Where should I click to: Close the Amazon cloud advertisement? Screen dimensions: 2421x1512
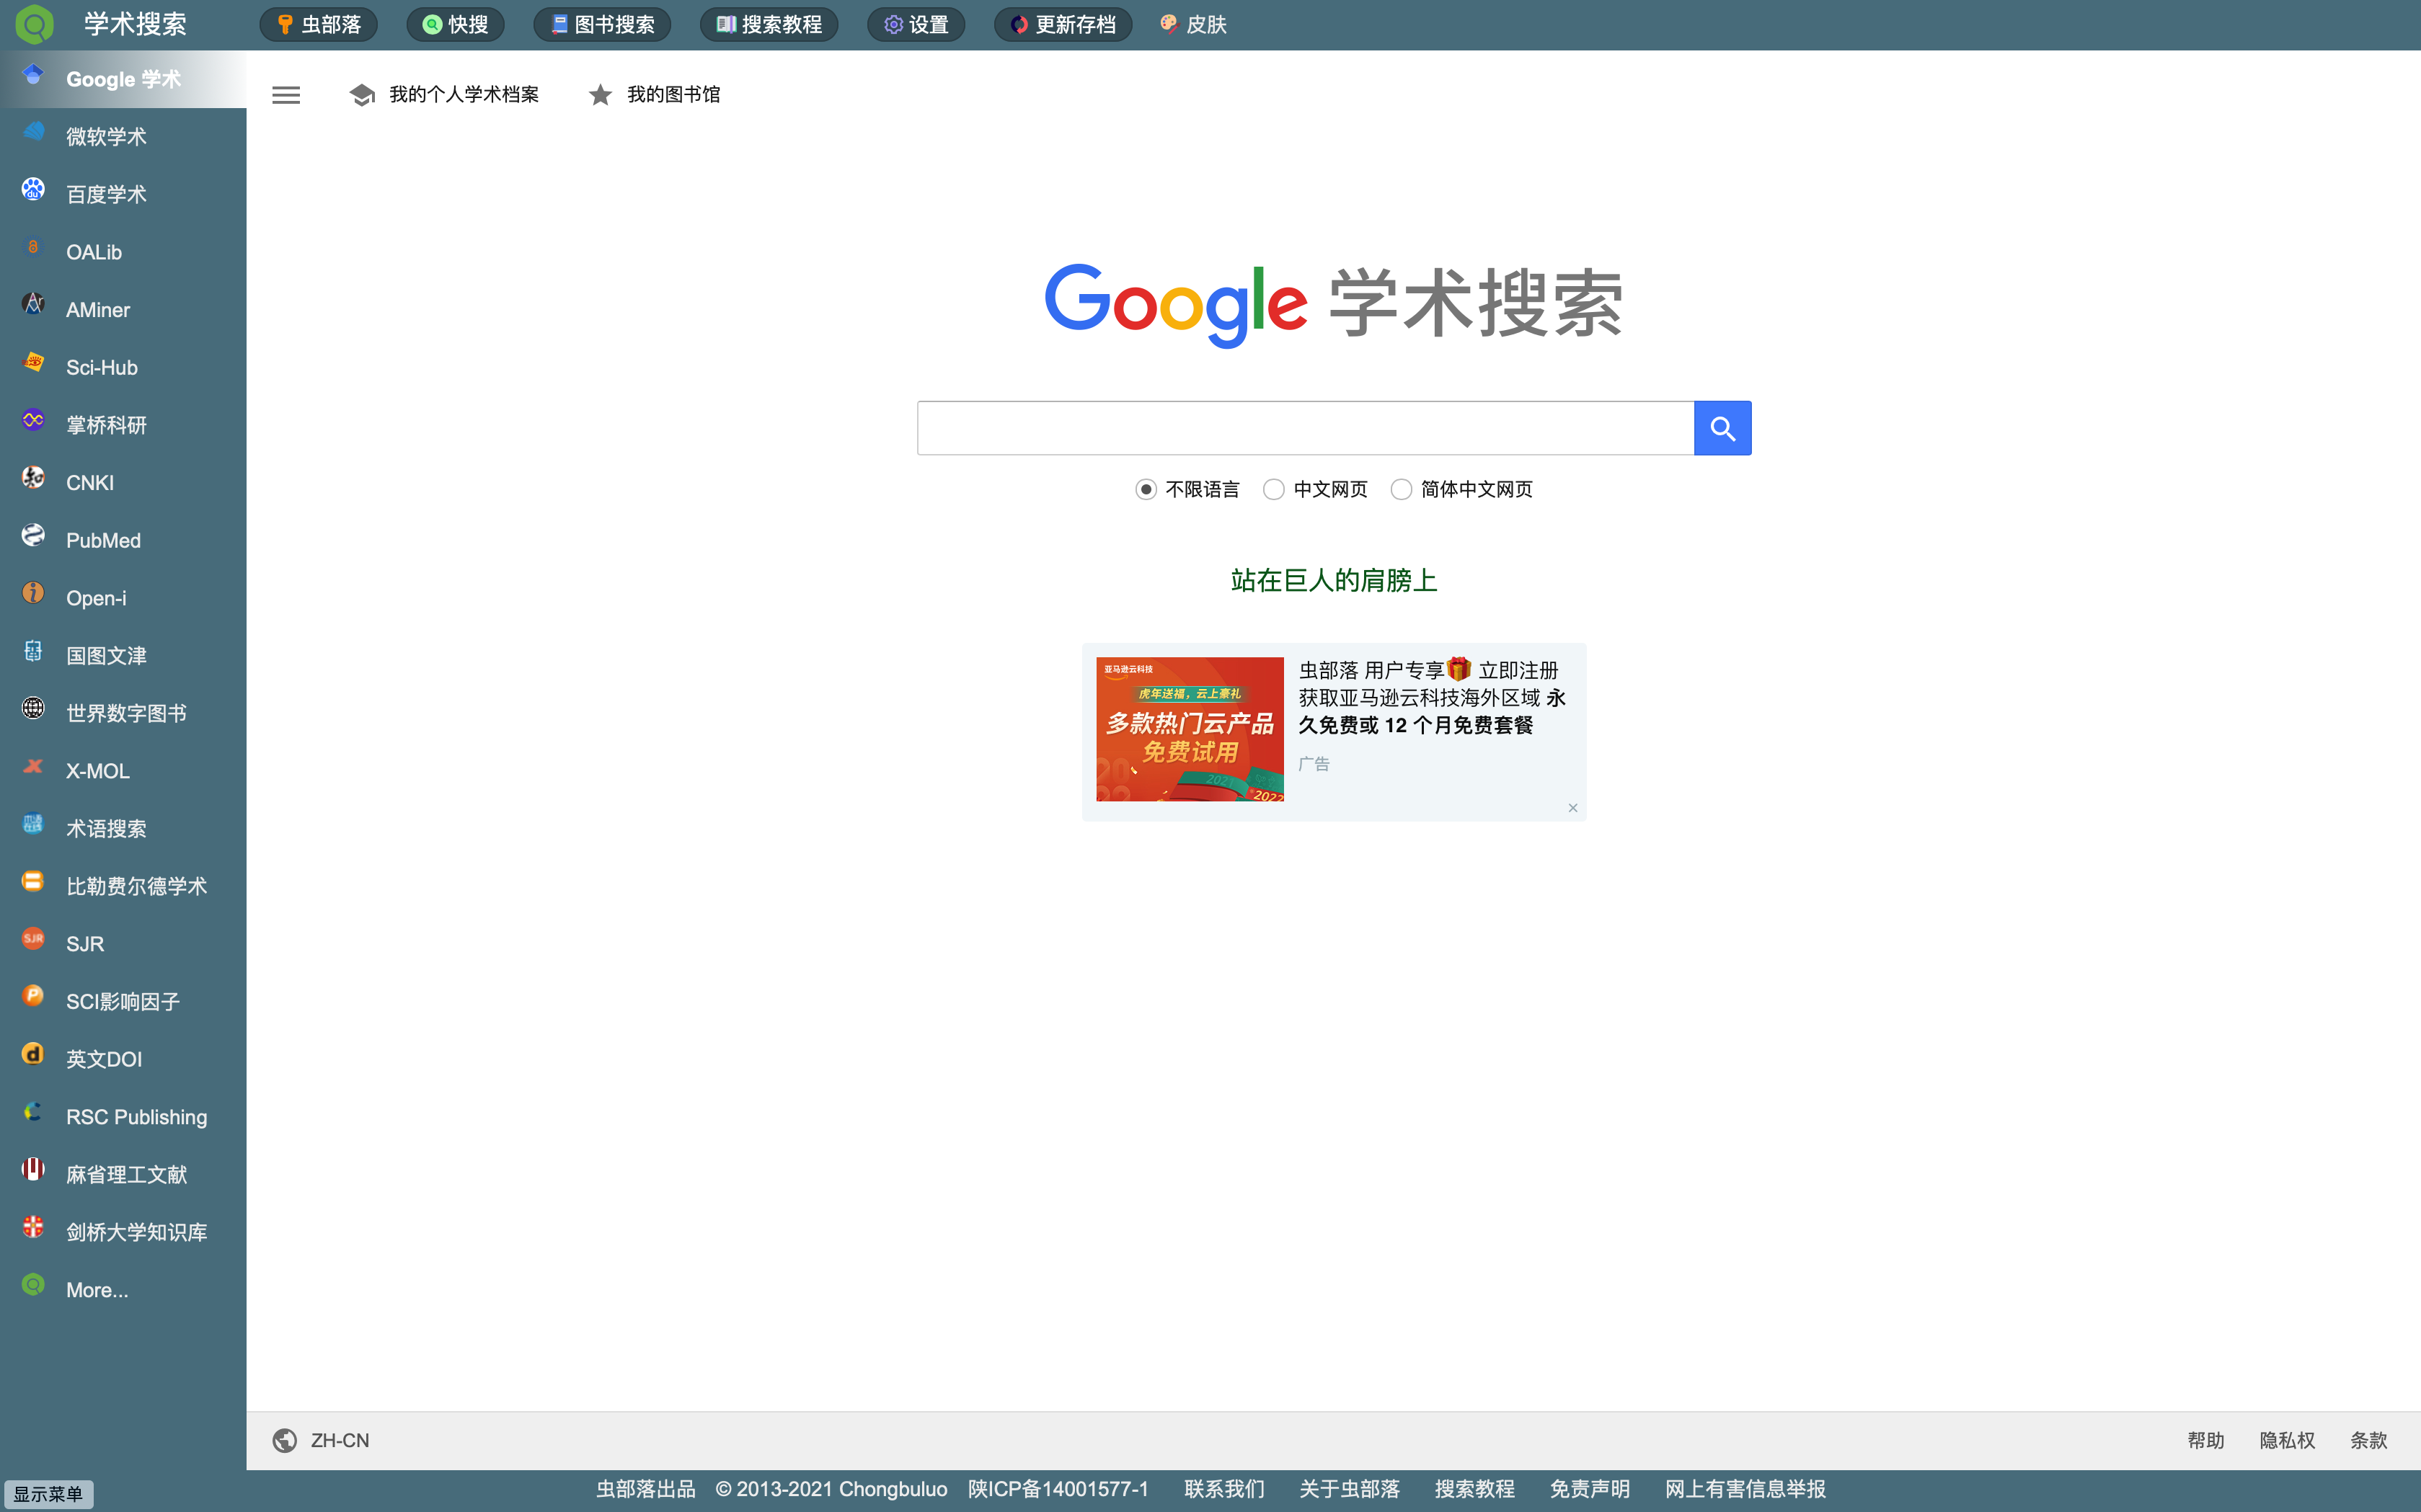click(1572, 808)
